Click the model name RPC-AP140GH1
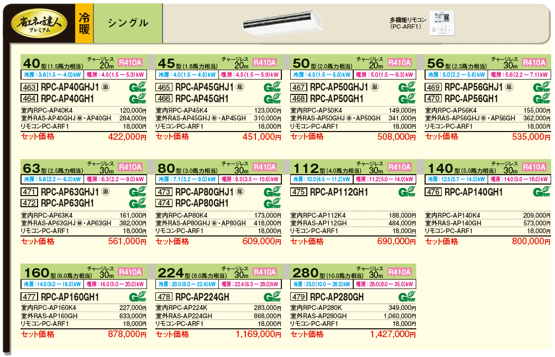 [x=474, y=192]
